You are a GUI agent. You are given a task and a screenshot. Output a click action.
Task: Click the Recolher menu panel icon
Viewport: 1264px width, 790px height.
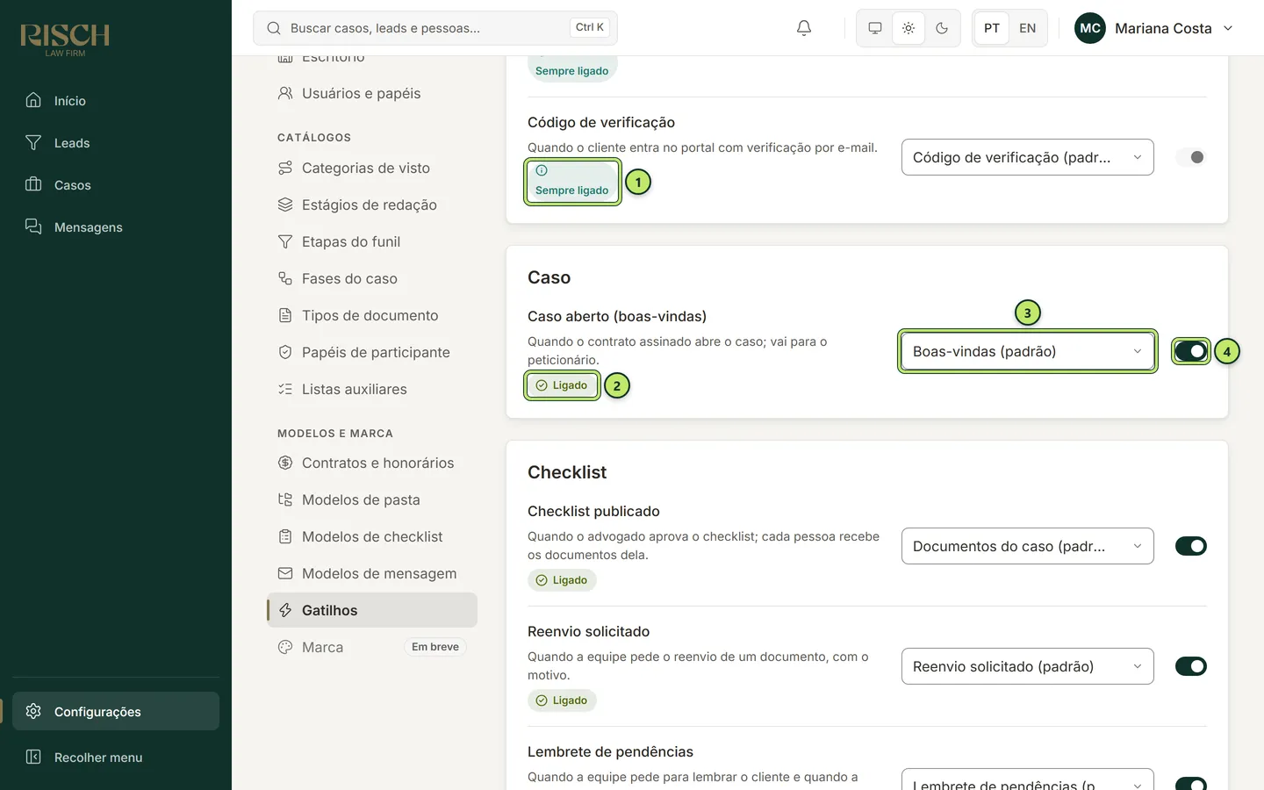pyautogui.click(x=33, y=757)
